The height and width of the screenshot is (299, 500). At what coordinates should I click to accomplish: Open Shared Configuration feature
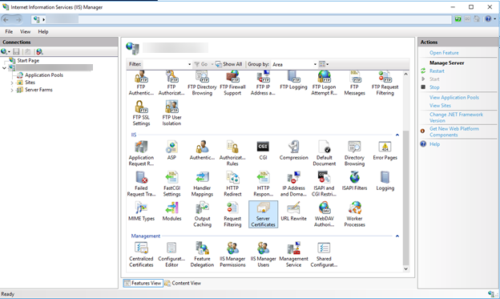pyautogui.click(x=324, y=255)
